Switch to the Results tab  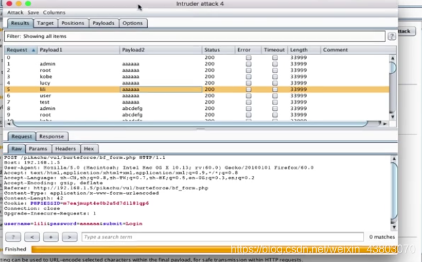[x=20, y=23]
